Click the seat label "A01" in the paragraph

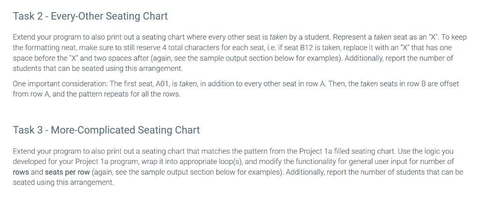(x=162, y=84)
